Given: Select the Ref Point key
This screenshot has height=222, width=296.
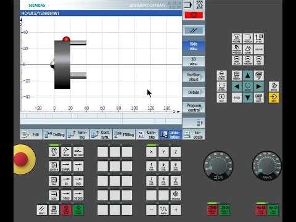Looking at the screenshot, I should 78,152.
